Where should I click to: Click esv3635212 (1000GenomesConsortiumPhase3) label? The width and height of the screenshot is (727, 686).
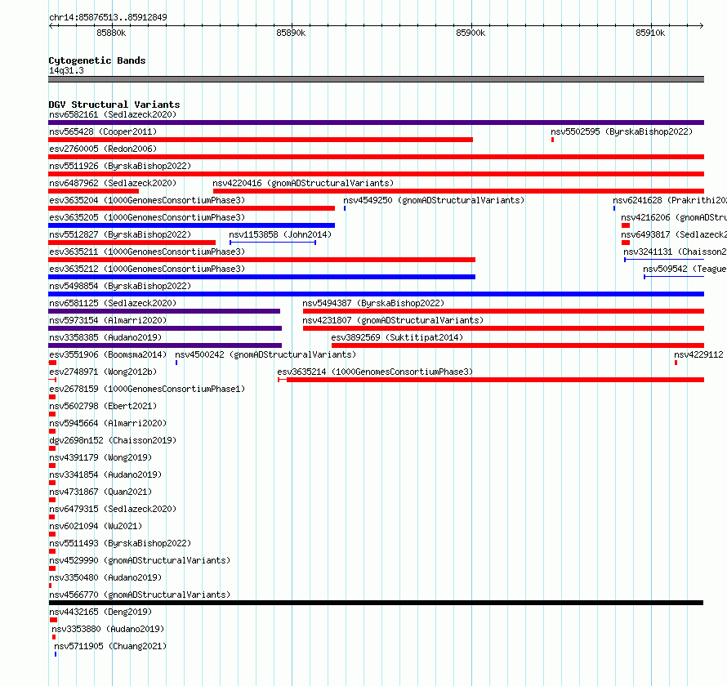pyautogui.click(x=147, y=269)
